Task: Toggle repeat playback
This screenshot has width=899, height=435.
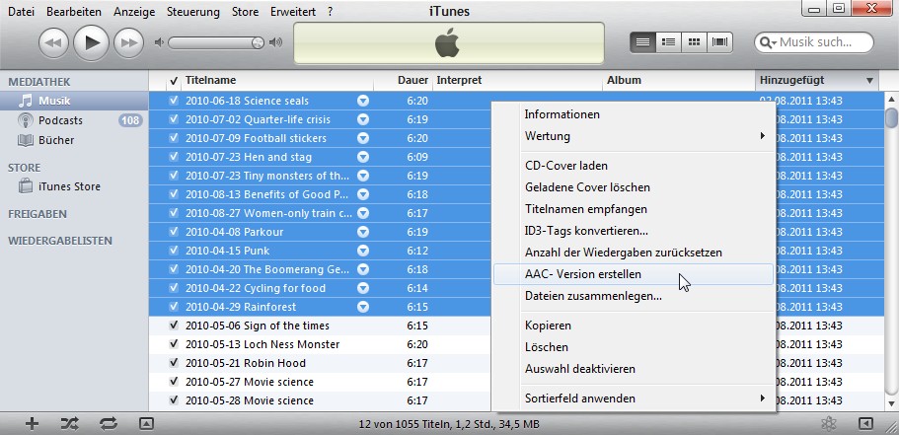Action: pos(108,423)
